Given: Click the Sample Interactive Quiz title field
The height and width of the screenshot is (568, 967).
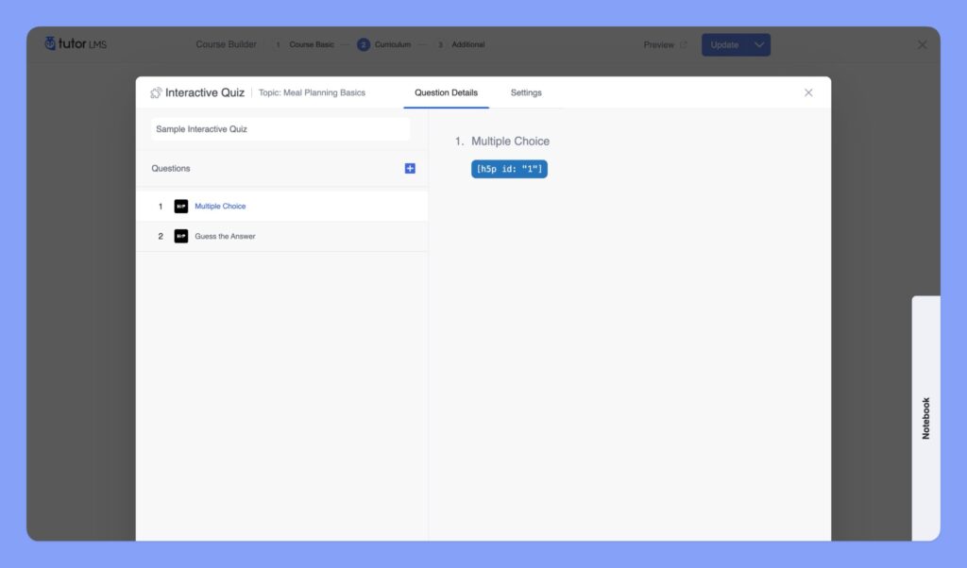Looking at the screenshot, I should pyautogui.click(x=280, y=129).
